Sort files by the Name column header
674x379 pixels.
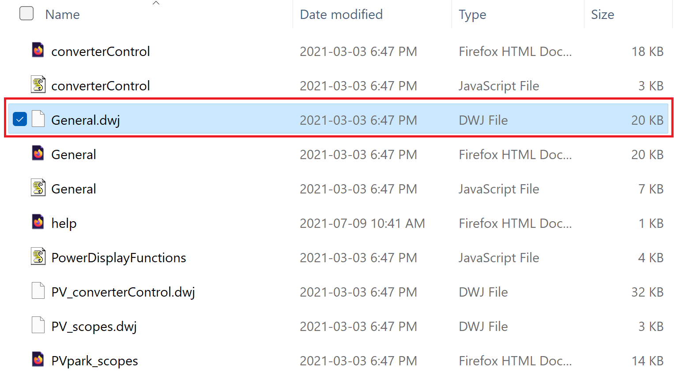[x=63, y=15]
